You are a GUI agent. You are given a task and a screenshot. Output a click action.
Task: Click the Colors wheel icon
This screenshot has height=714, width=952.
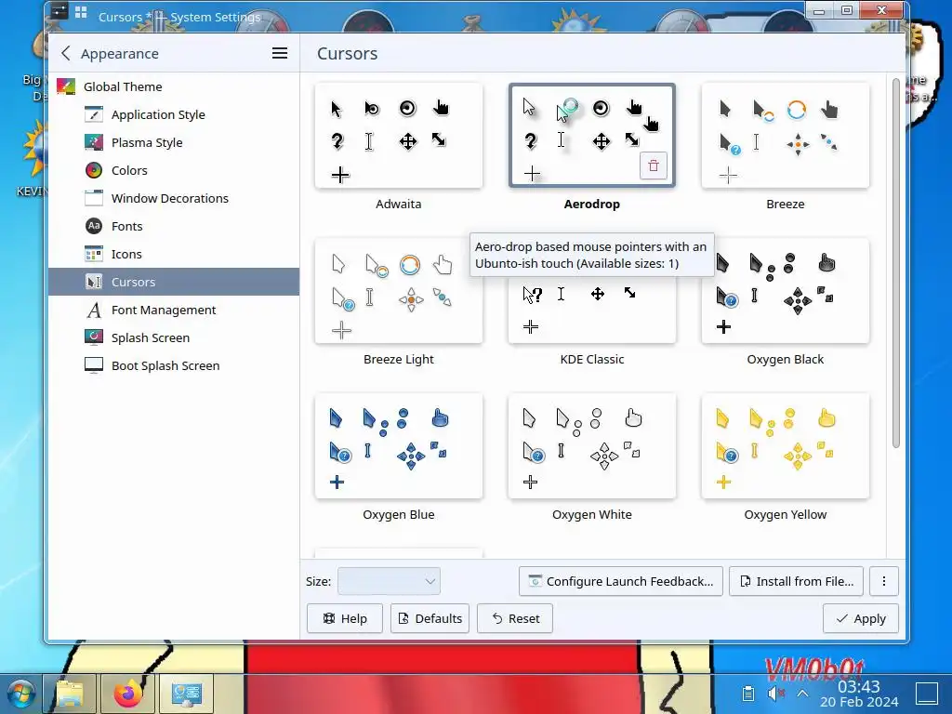[94, 171]
